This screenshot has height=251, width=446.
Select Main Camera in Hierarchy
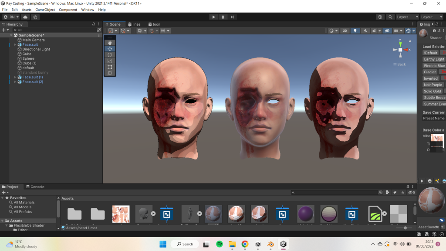click(x=33, y=40)
